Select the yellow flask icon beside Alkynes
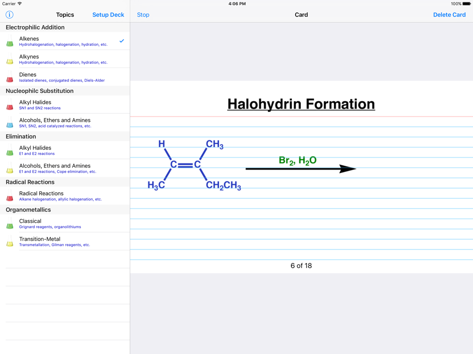 coord(10,59)
